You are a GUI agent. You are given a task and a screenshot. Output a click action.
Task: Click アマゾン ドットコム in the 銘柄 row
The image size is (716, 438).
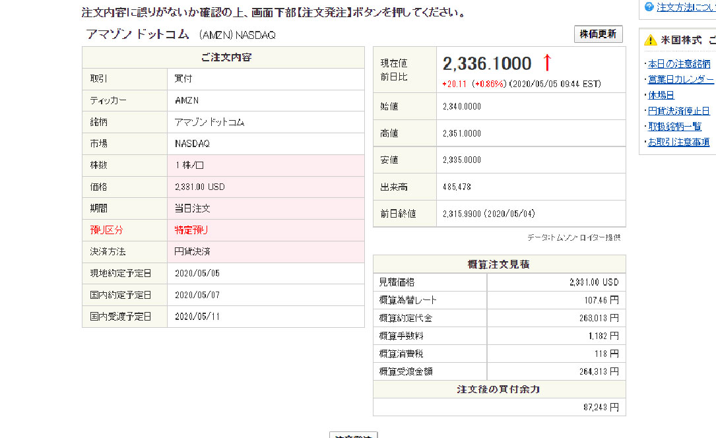click(210, 122)
